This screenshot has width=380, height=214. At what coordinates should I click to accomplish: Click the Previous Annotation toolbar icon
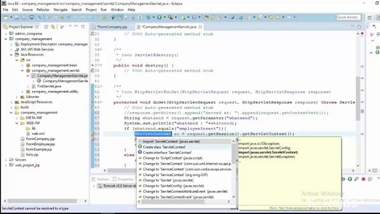(x=259, y=17)
